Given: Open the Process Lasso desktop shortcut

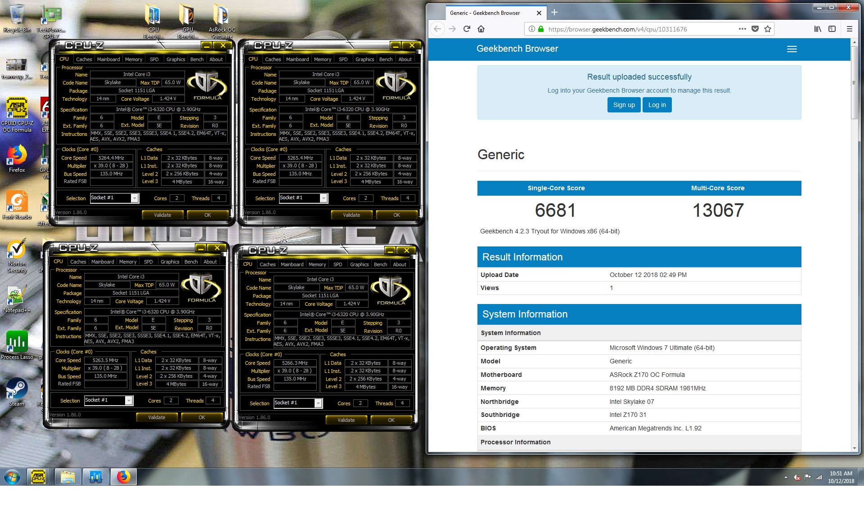Looking at the screenshot, I should (17, 345).
